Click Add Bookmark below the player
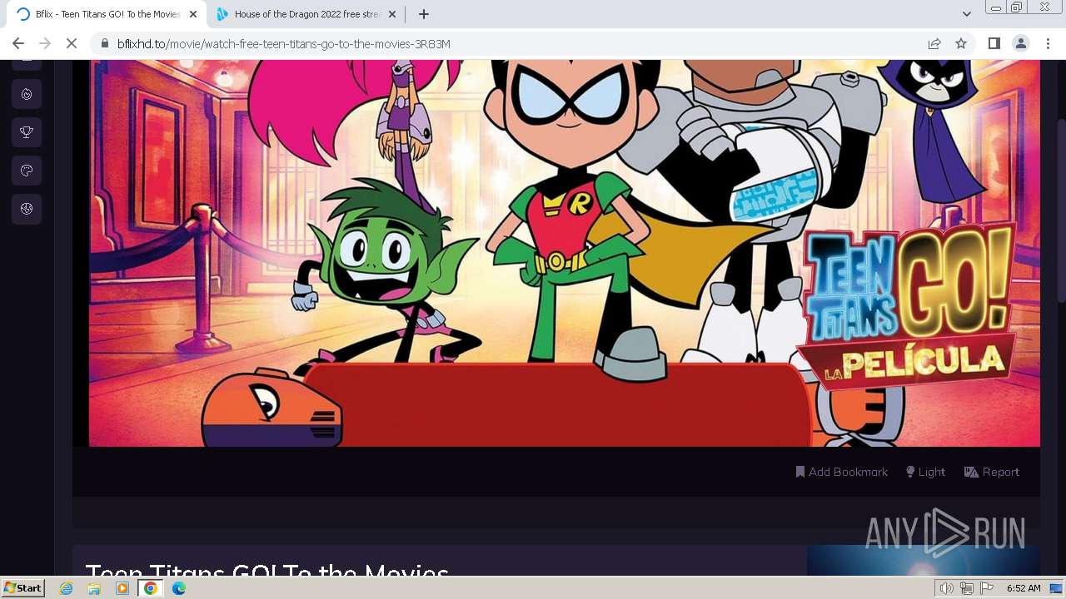This screenshot has width=1066, height=599. [842, 472]
